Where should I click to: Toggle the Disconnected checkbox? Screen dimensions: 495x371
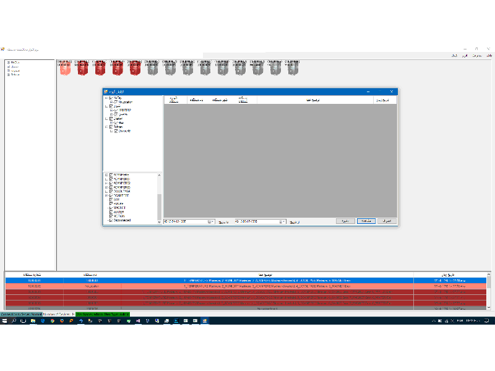point(111,220)
